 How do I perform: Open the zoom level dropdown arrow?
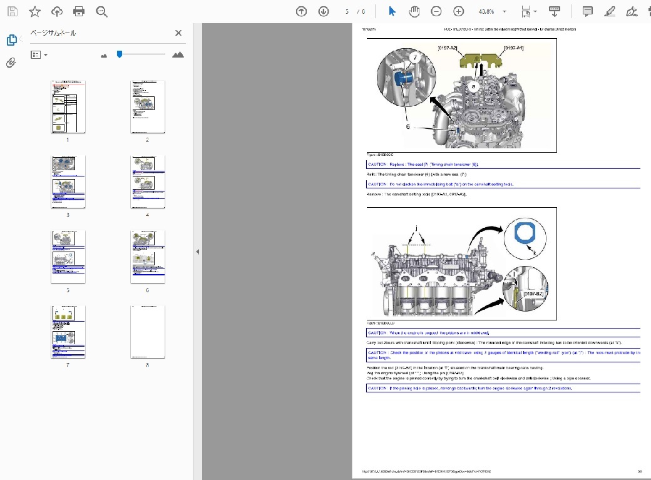pos(505,12)
